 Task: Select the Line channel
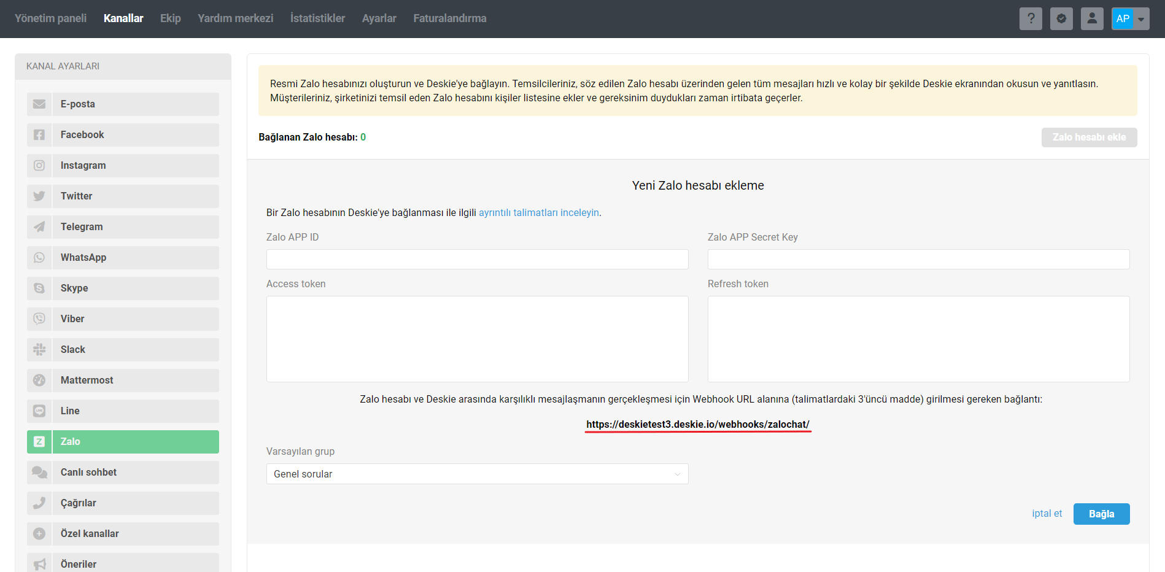point(123,411)
